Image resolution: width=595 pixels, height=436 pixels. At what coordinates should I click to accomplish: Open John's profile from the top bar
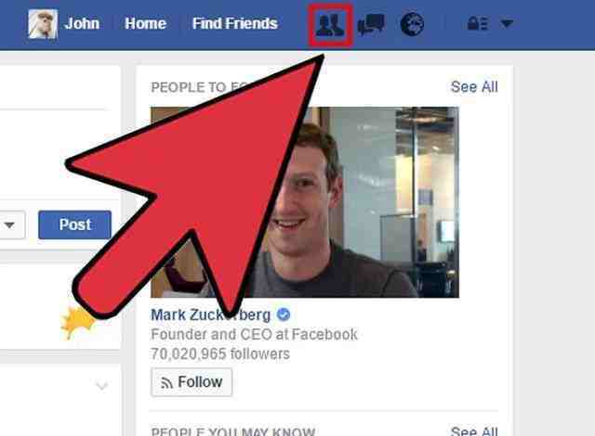pos(82,23)
